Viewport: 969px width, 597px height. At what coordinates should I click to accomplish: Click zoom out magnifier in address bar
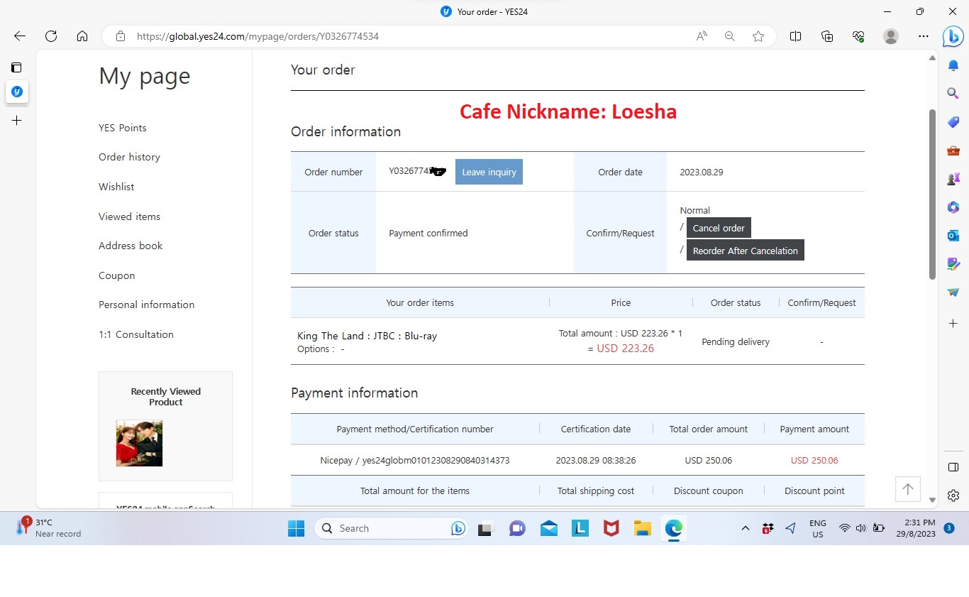(x=729, y=36)
